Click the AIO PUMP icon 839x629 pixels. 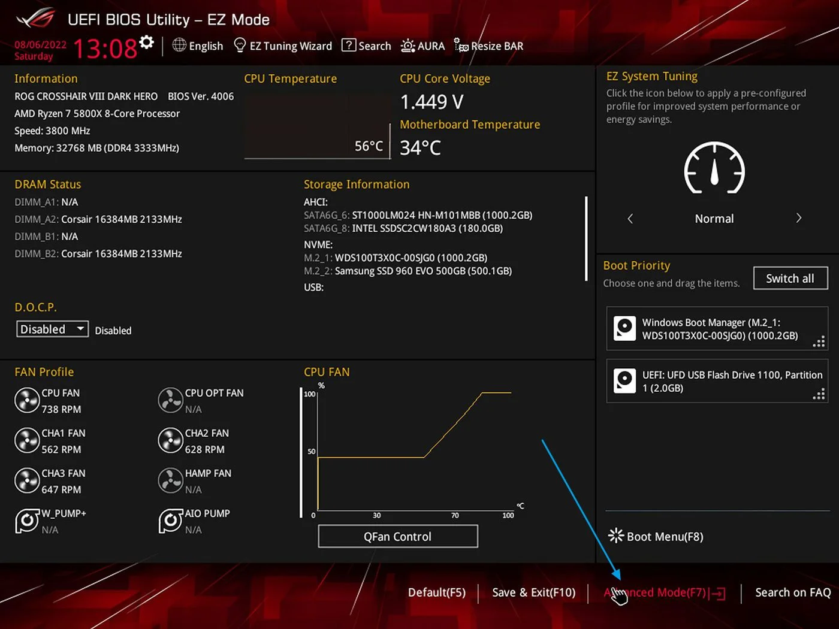(170, 521)
